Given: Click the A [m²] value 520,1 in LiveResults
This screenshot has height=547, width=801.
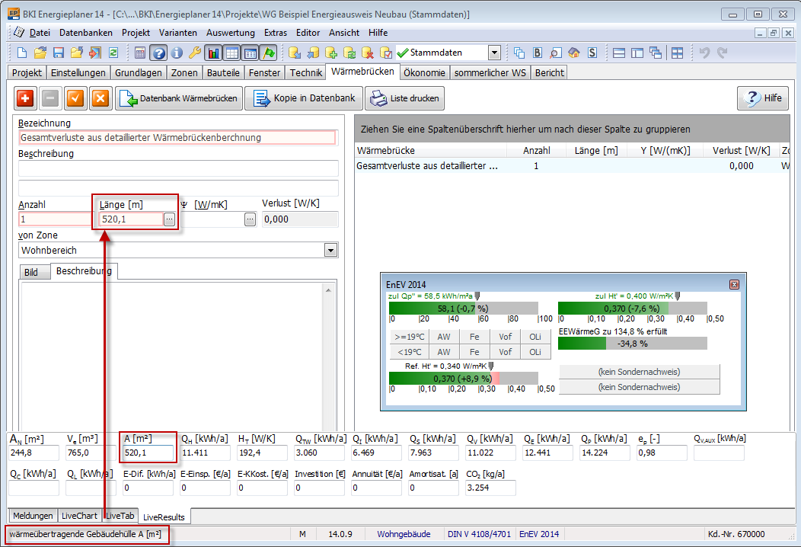Looking at the screenshot, I should pyautogui.click(x=148, y=453).
